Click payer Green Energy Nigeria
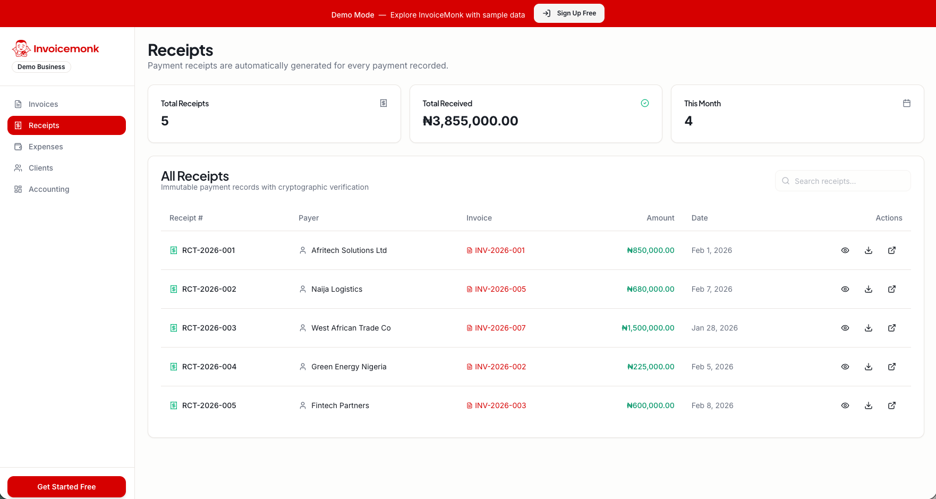The height and width of the screenshot is (499, 936). click(349, 367)
